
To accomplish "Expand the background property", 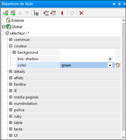I will pos(14,52).
